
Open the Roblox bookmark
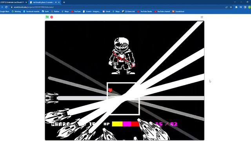[x=55, y=11]
